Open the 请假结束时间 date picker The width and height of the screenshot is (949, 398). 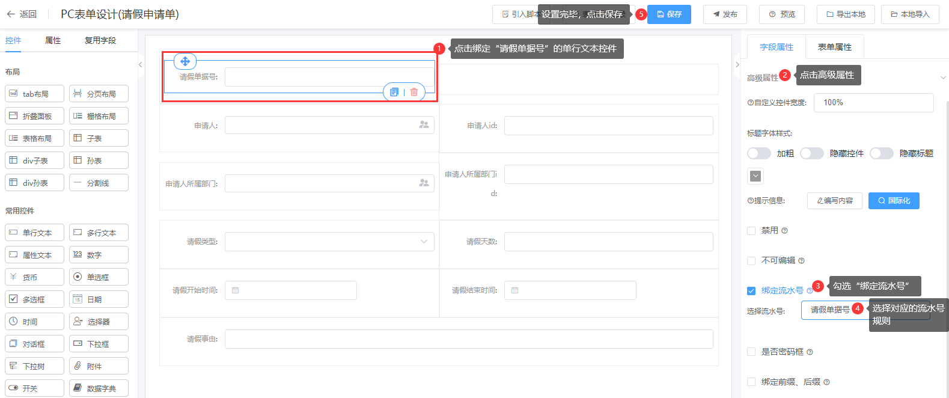coord(570,290)
